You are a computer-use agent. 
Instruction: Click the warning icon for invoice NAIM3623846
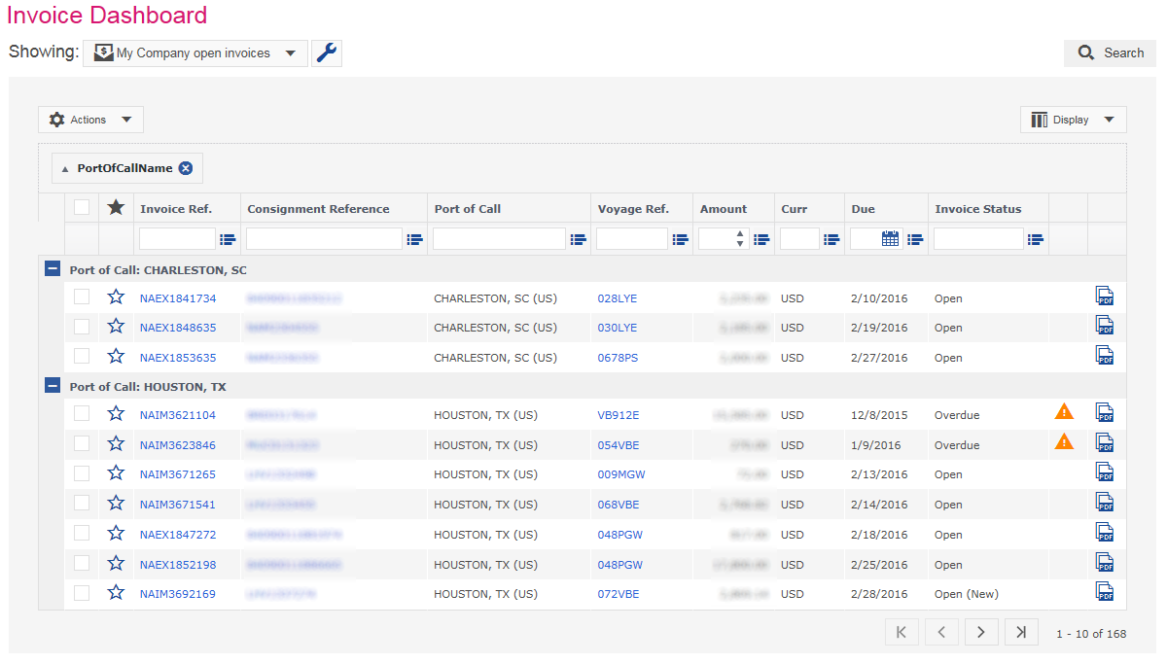click(x=1064, y=442)
